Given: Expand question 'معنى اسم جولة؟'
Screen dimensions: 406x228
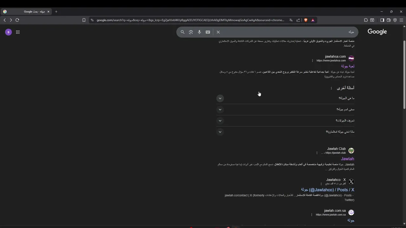Looking at the screenshot, I should (285, 110).
